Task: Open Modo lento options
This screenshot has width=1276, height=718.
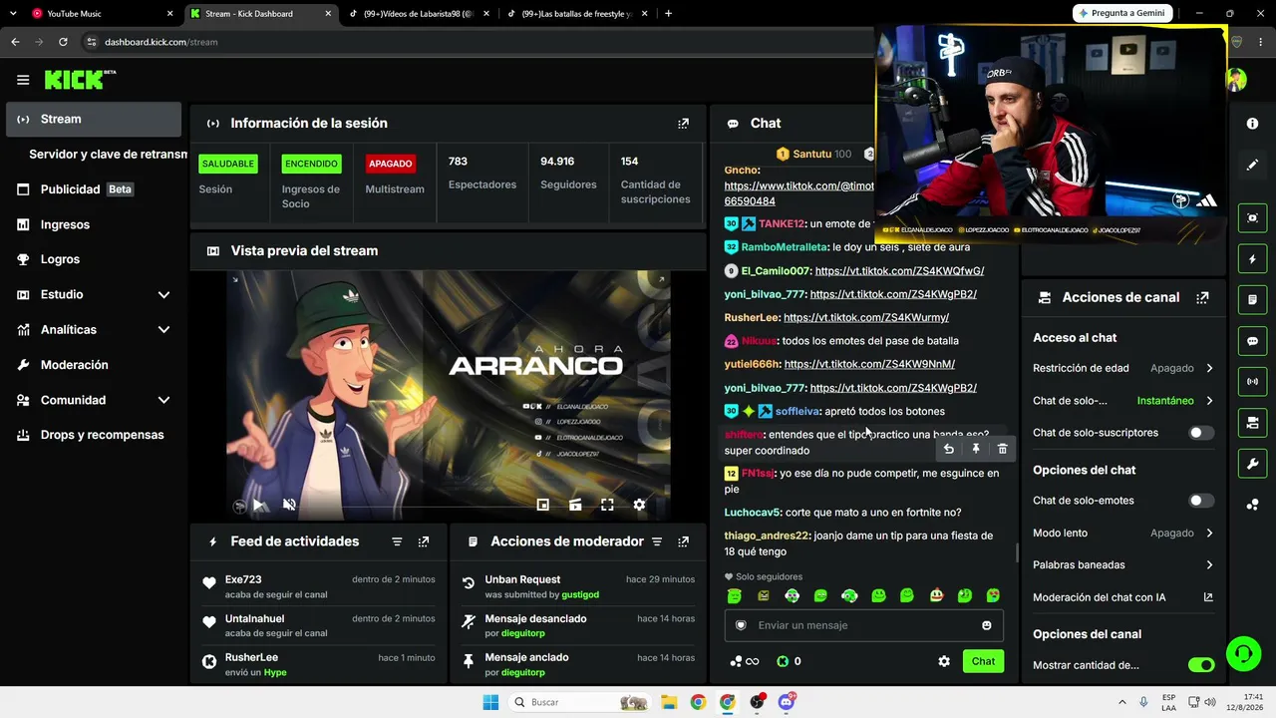Action: click(x=1123, y=533)
